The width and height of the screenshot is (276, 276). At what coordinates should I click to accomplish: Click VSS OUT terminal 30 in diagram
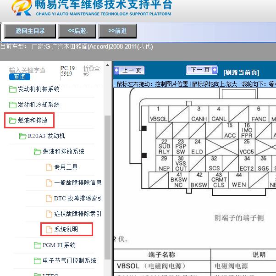[x=181, y=164]
